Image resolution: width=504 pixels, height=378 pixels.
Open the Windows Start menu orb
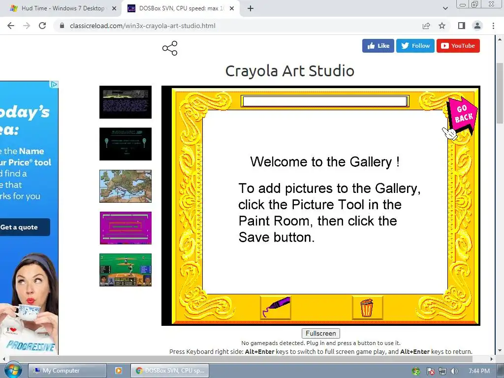[x=13, y=370]
